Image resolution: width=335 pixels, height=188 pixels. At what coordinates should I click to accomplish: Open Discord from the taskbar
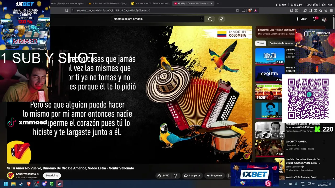coord(44,184)
